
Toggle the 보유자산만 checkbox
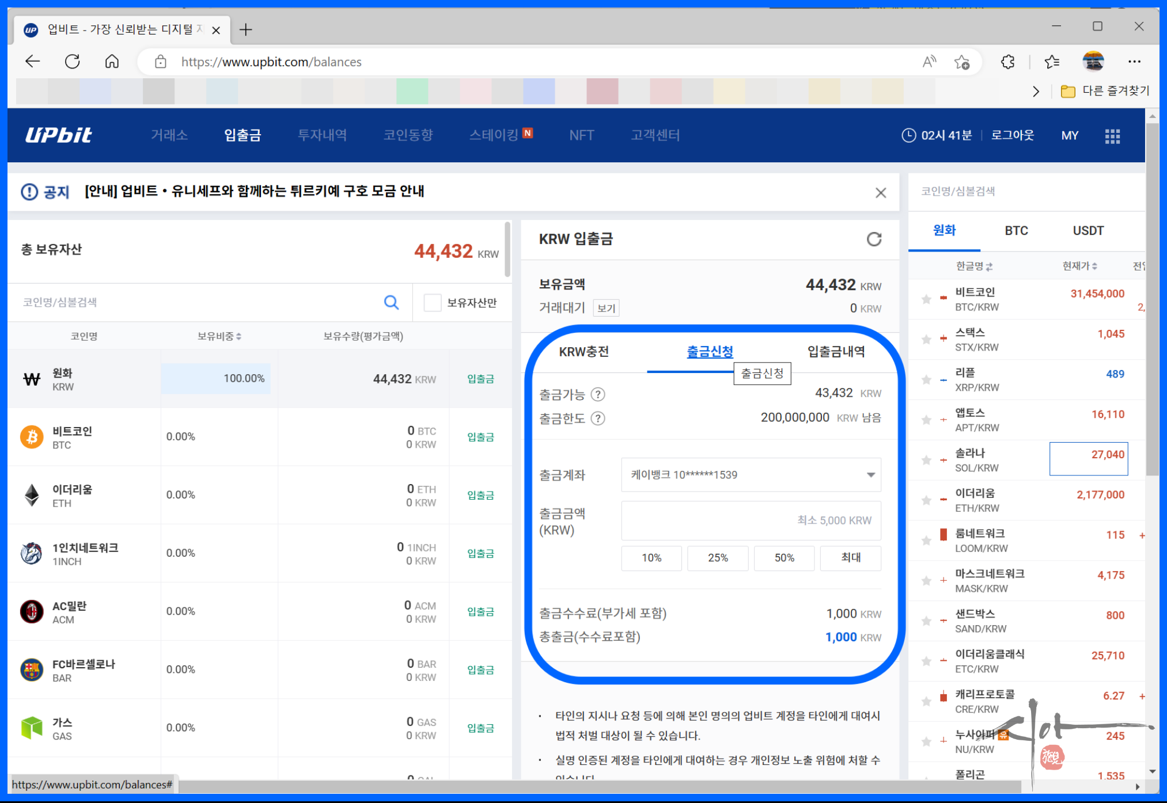432,302
